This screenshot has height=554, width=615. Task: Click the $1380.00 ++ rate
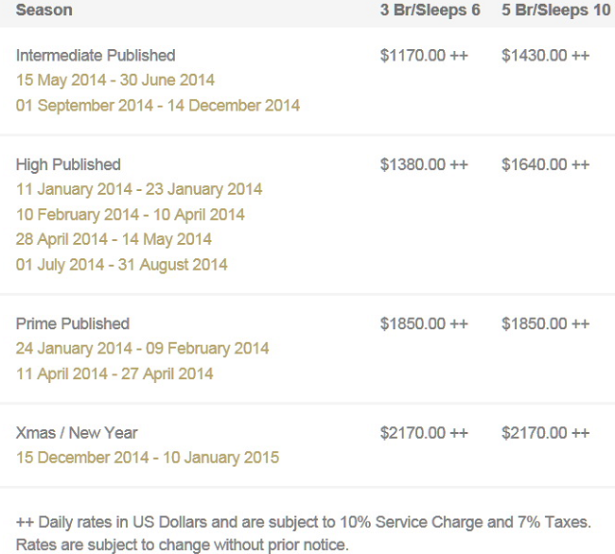(424, 164)
